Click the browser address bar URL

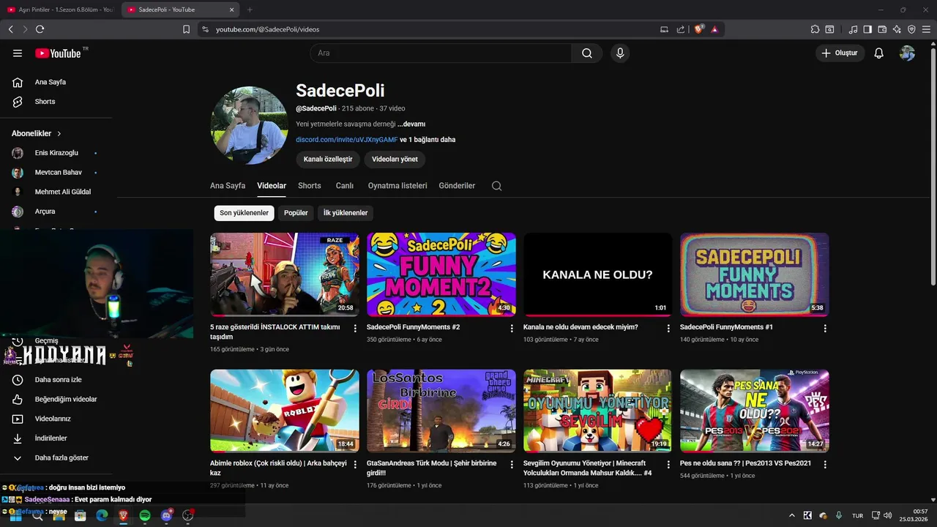[x=268, y=29]
